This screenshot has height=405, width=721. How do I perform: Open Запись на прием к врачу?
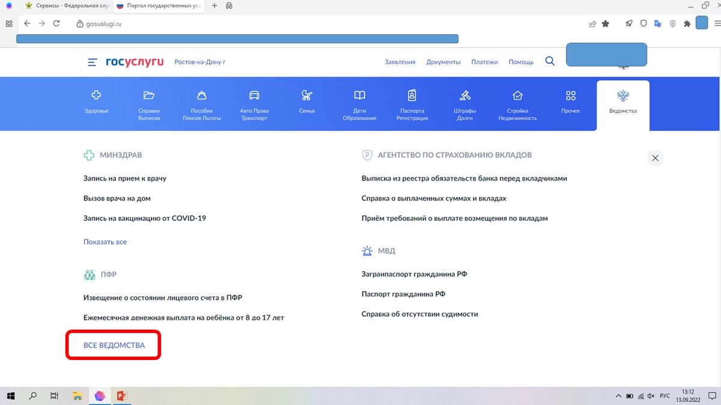coord(125,178)
